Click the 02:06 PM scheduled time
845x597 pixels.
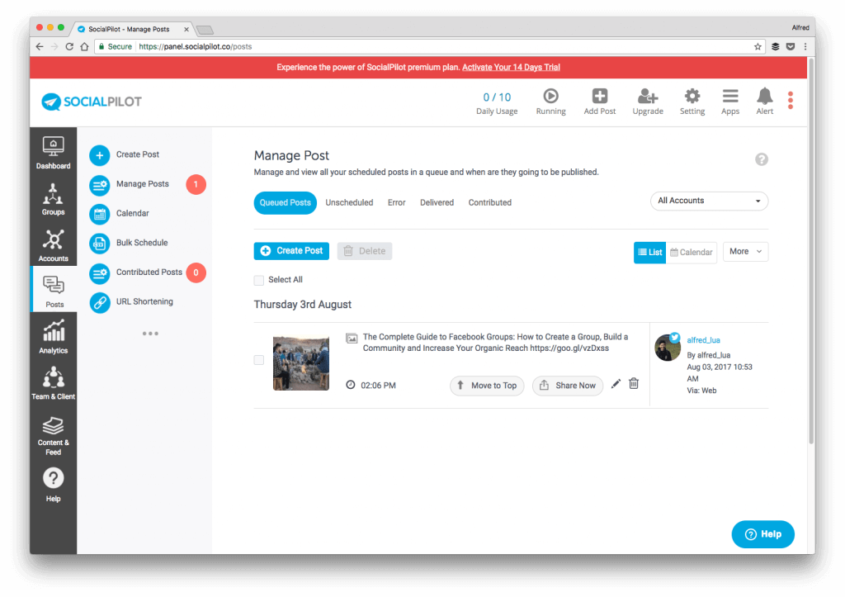click(378, 386)
